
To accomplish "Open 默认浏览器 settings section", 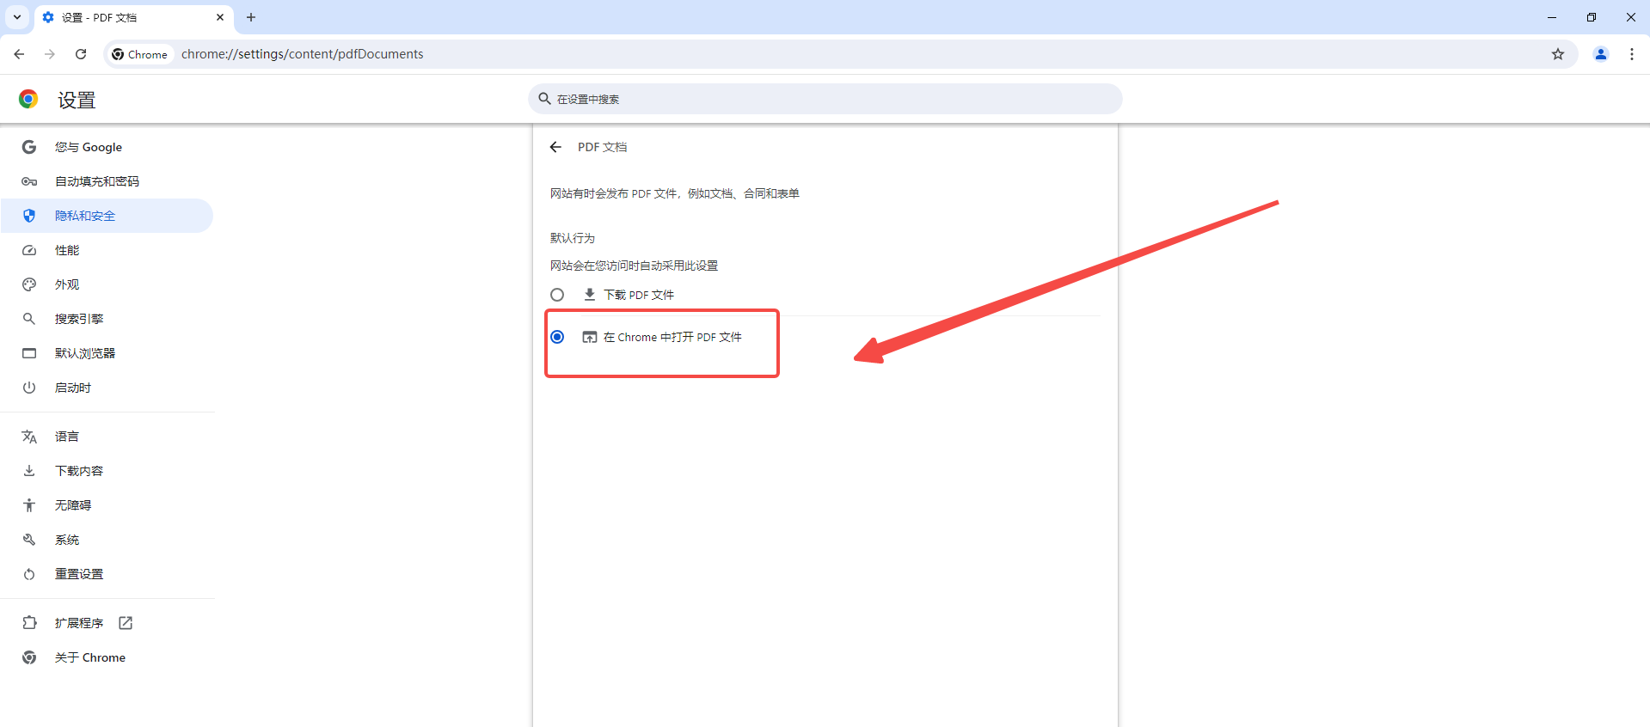I will click(x=107, y=353).
